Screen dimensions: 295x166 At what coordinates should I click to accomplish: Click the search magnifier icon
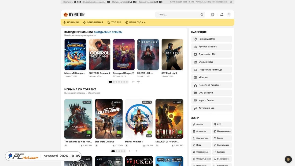coord(202,15)
